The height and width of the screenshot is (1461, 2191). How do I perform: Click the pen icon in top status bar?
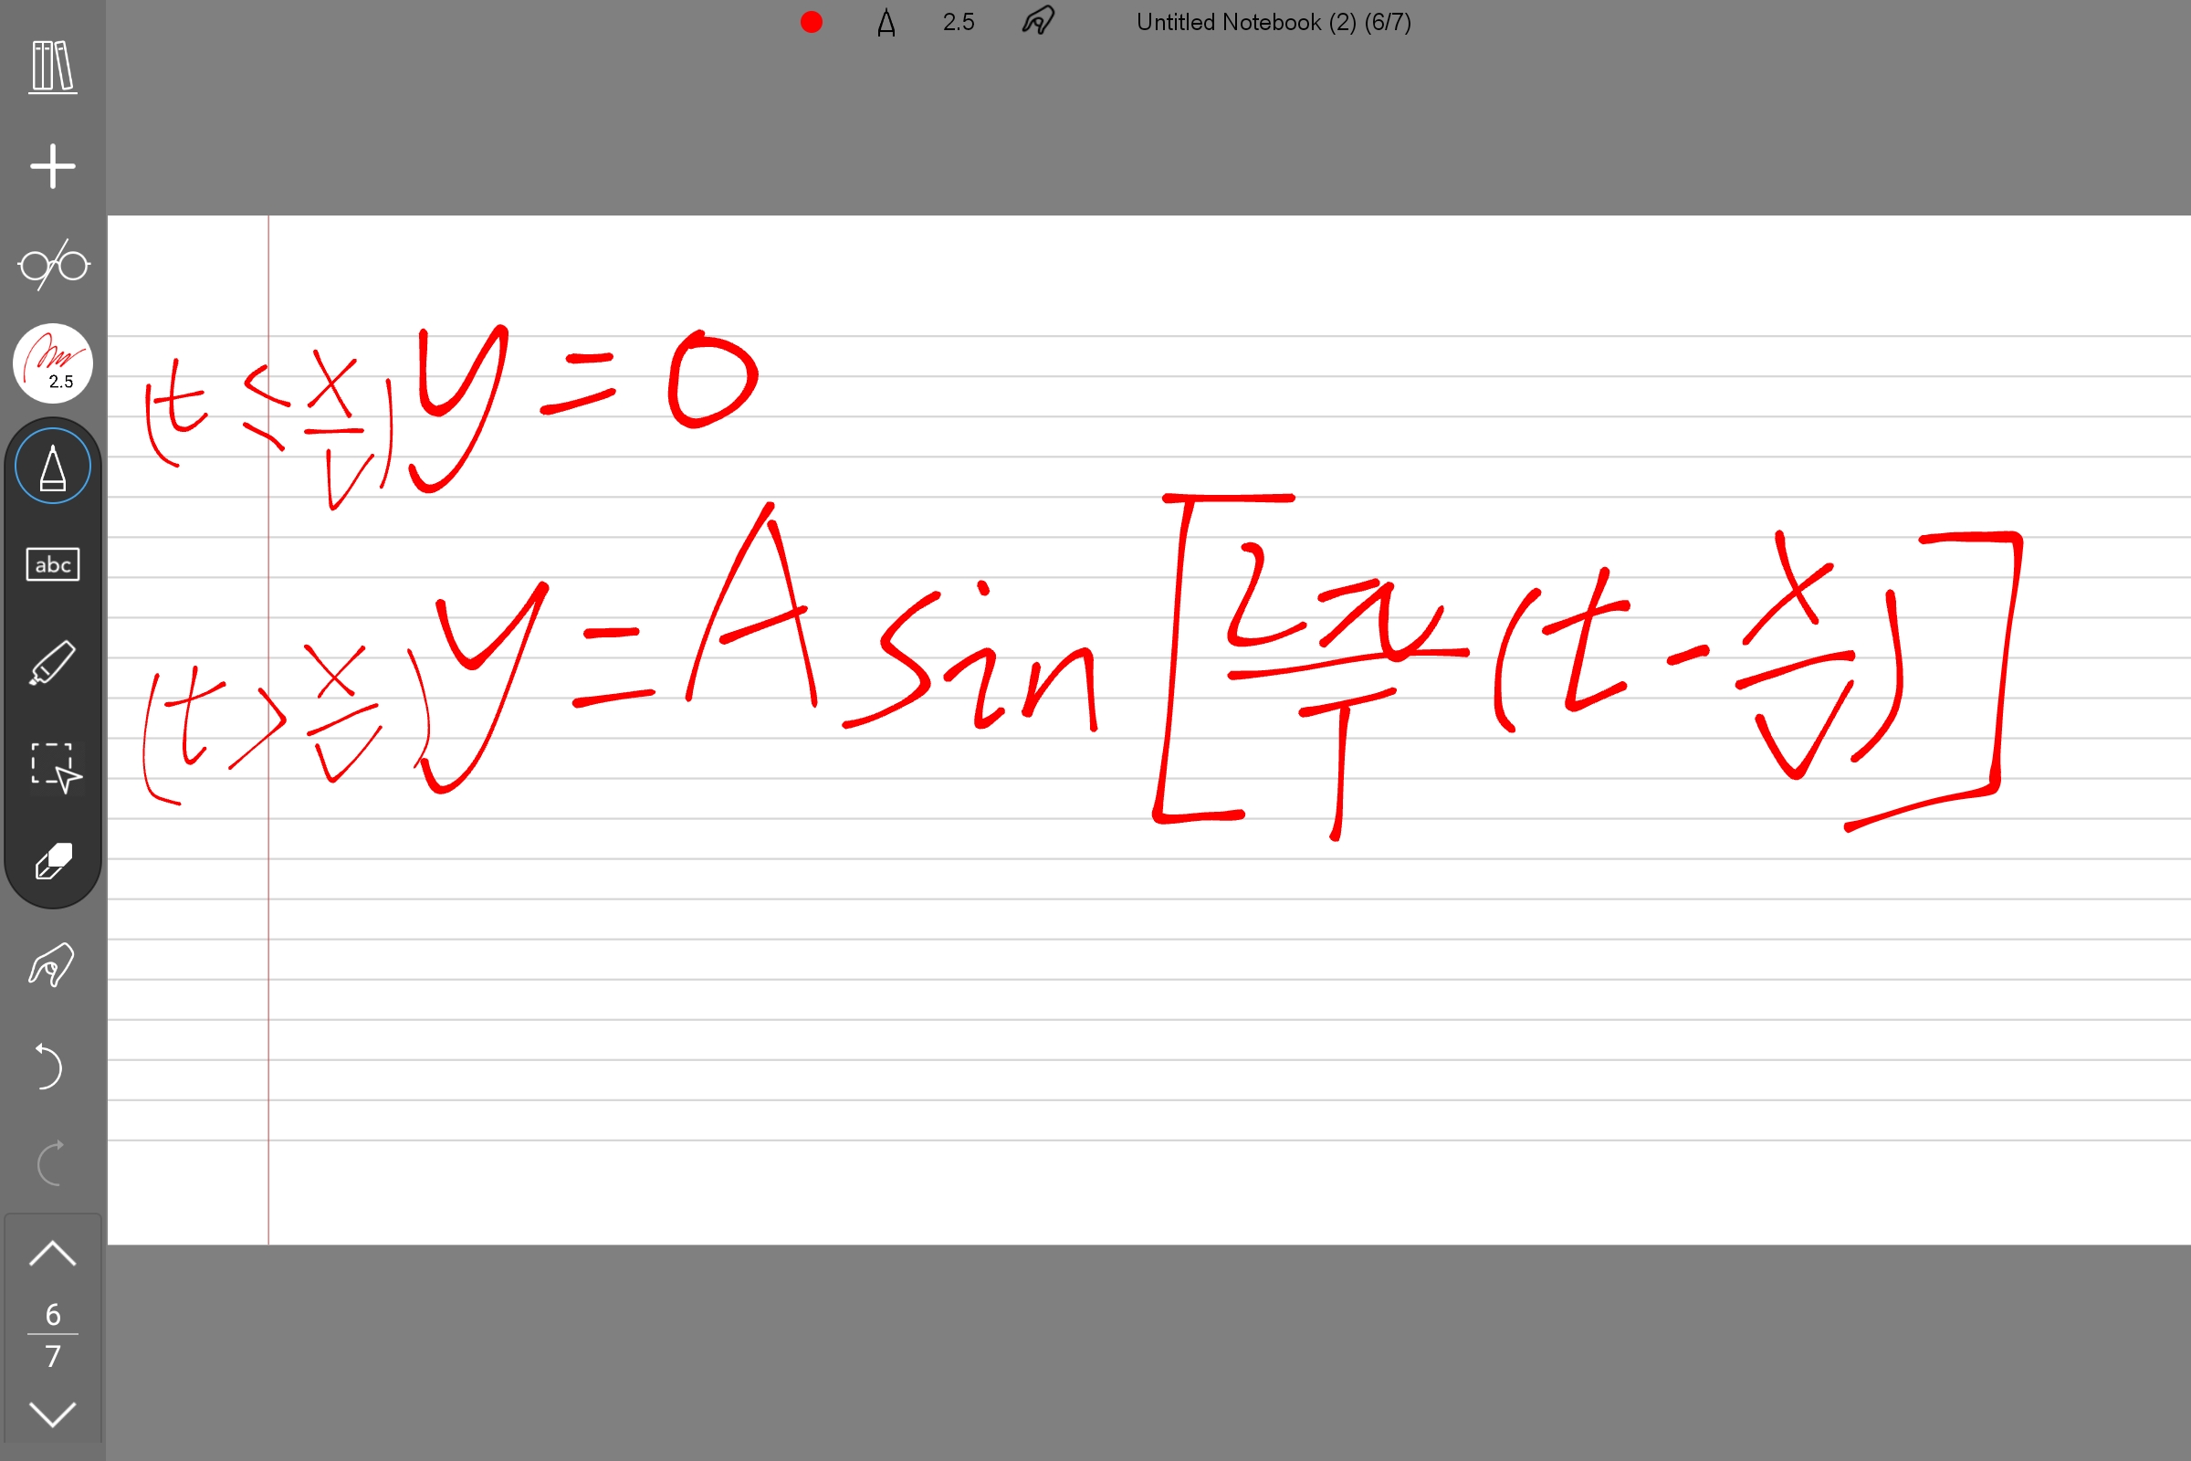[x=886, y=22]
